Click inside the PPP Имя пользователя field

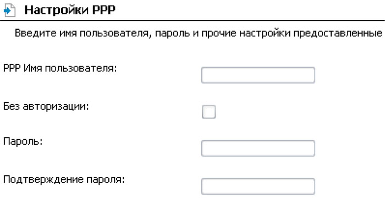(258, 75)
